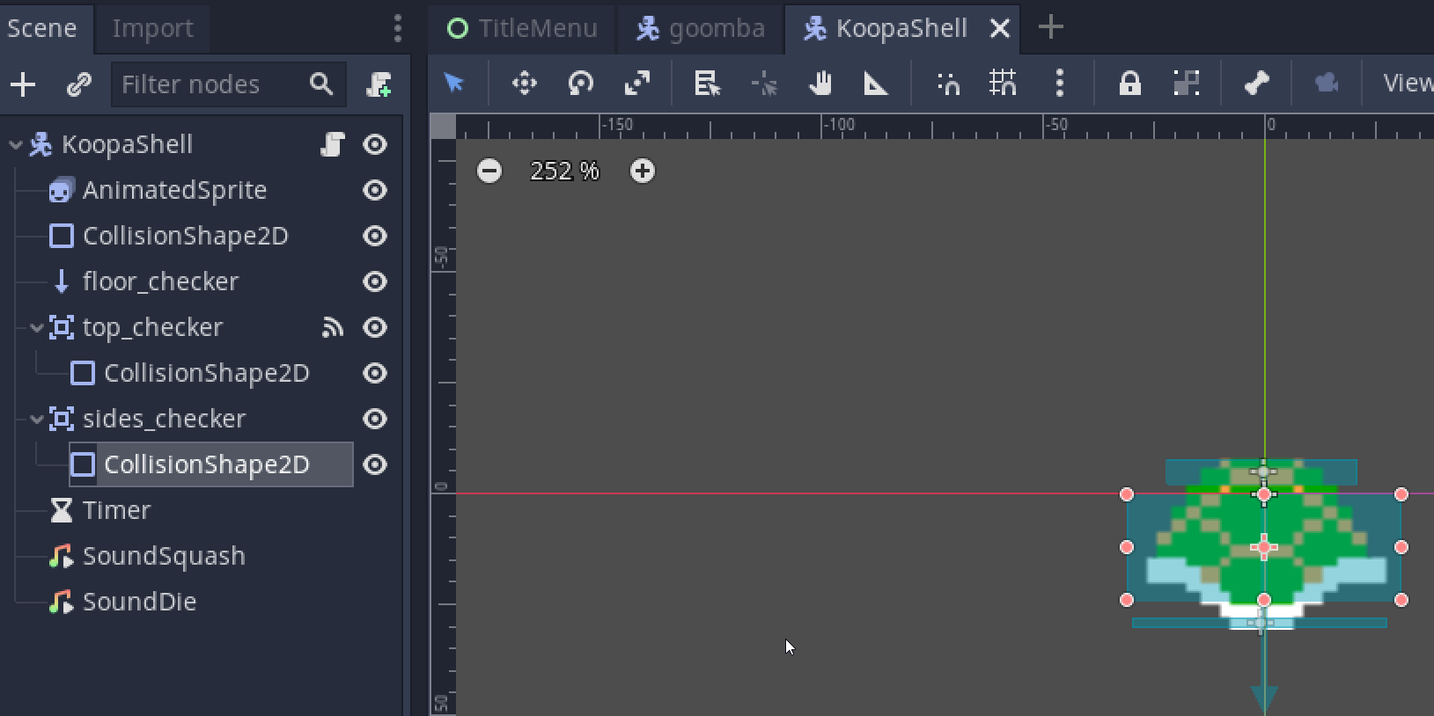The height and width of the screenshot is (716, 1434).
Task: Click the change pivot tool icon
Action: coord(764,84)
